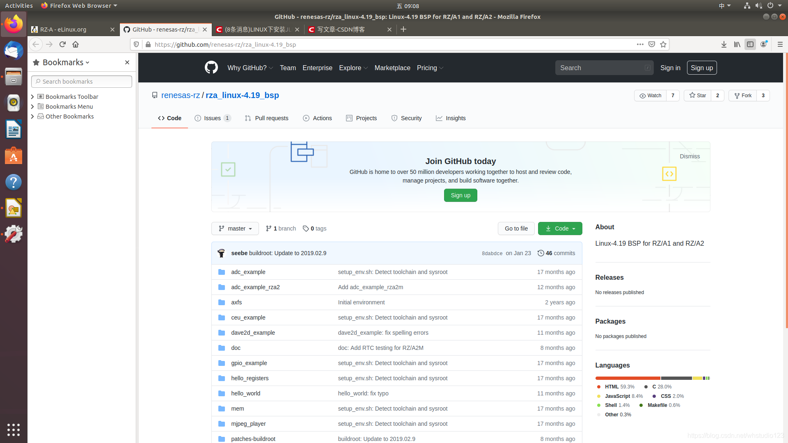The height and width of the screenshot is (443, 788).
Task: Open the adc_example folder
Action: (248, 272)
